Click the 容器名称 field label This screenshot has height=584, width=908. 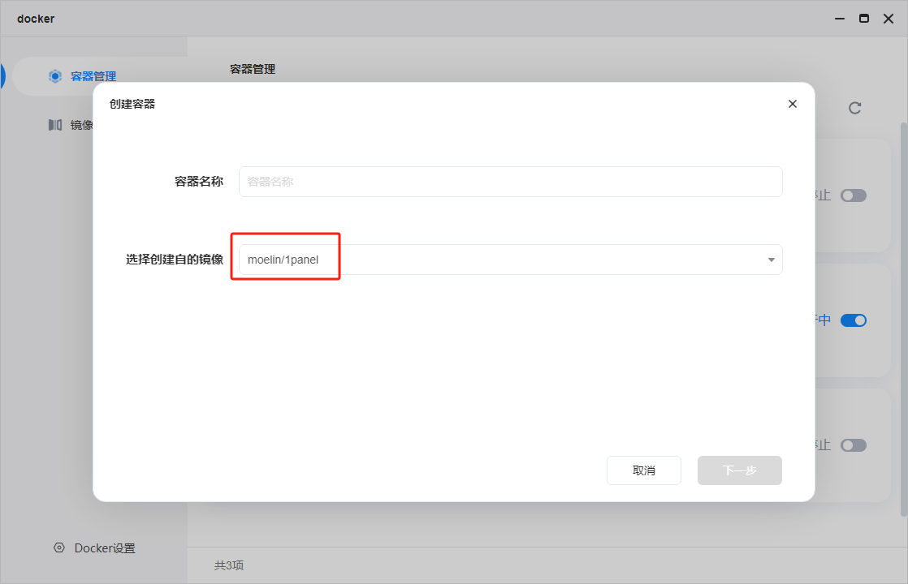pyautogui.click(x=199, y=182)
